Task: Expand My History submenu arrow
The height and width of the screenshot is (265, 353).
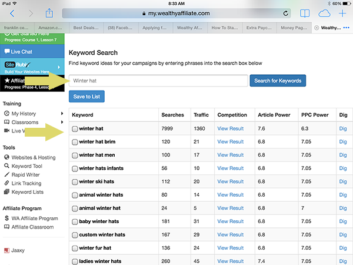Action: tap(62, 113)
